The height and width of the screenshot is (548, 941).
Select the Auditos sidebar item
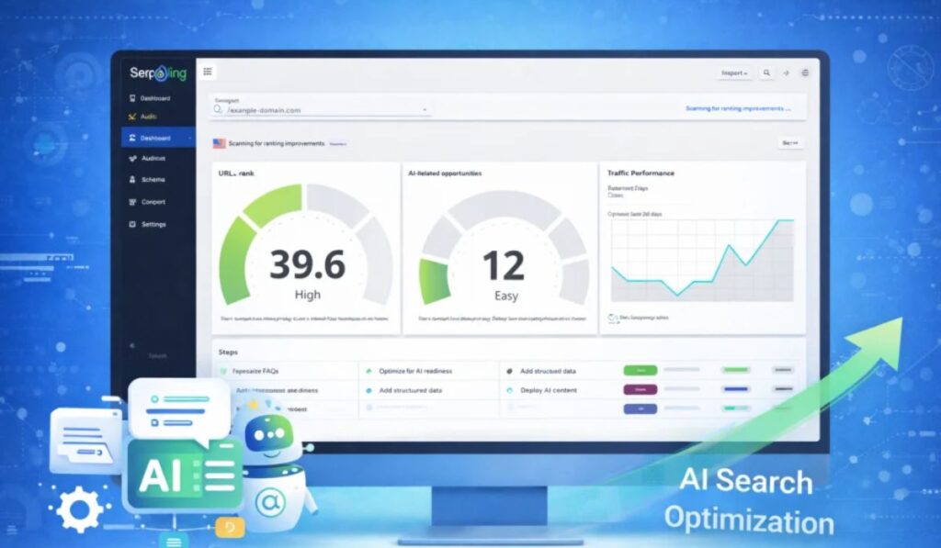[x=153, y=159]
